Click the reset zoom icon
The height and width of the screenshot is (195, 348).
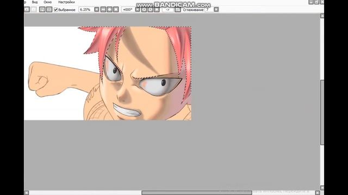tap(116, 9)
